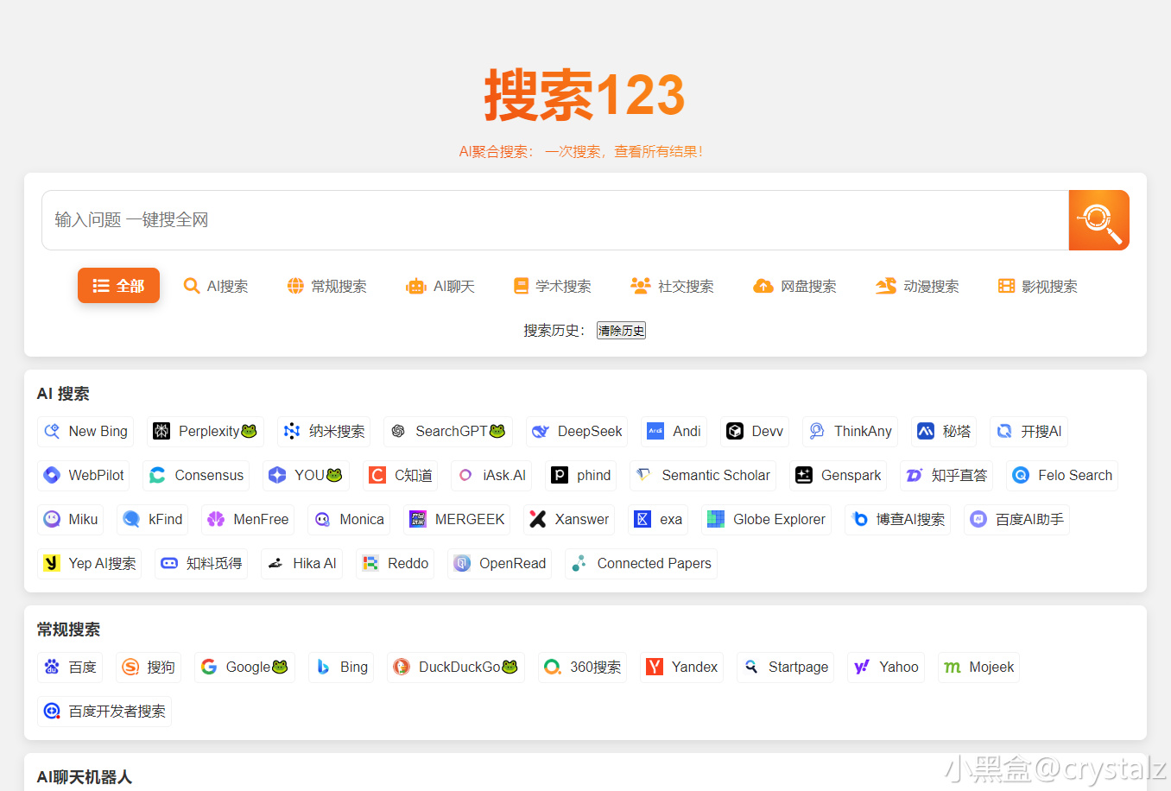Click the MenFree logo icon
The height and width of the screenshot is (791, 1171).
coord(216,519)
